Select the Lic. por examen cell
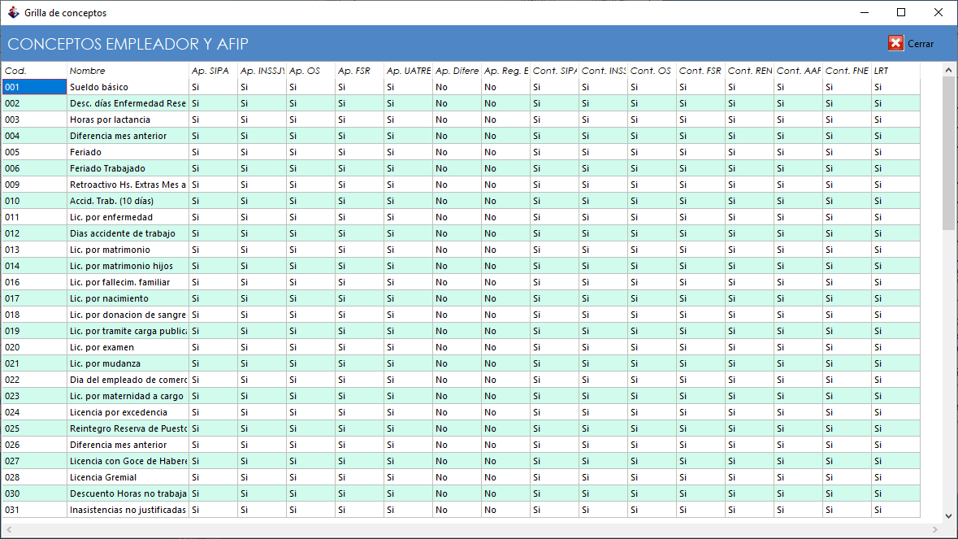The height and width of the screenshot is (539, 958). point(128,347)
